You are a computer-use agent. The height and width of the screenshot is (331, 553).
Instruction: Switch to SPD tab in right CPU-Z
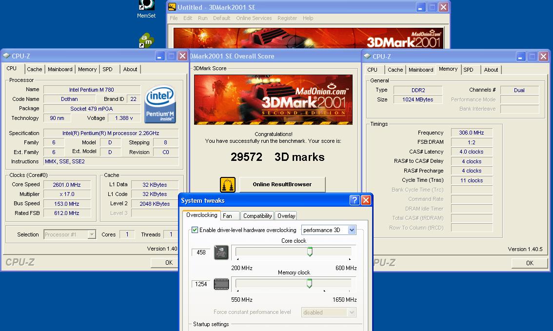pyautogui.click(x=468, y=70)
